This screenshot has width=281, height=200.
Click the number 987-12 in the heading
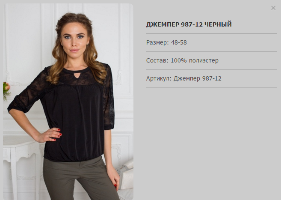192,24
